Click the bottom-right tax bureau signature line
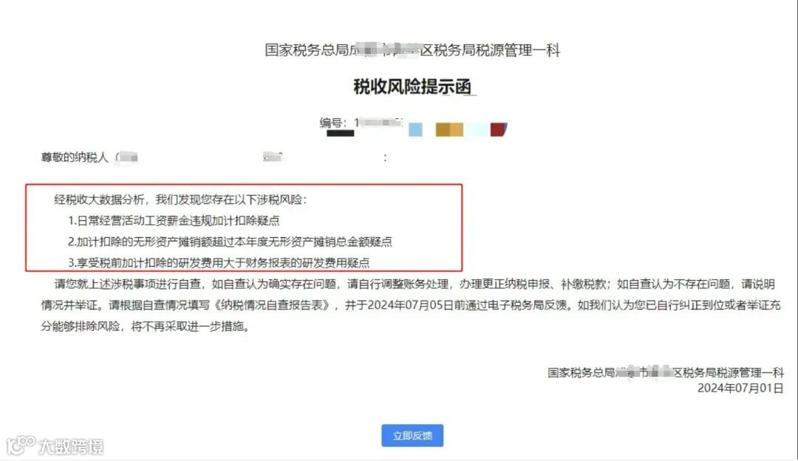798x461 pixels. coord(666,372)
